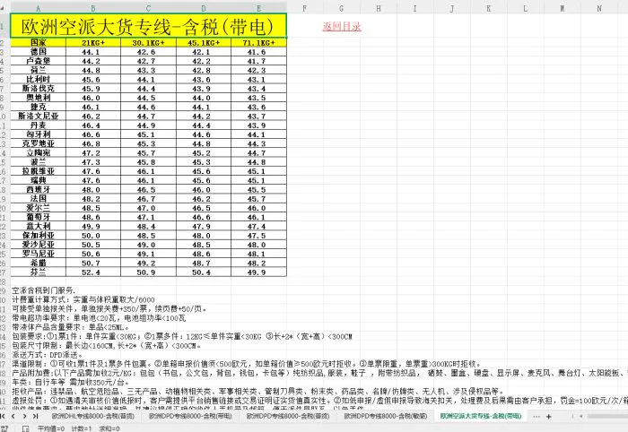
Task: Click the first status bar icon at far left
Action: [4, 428]
